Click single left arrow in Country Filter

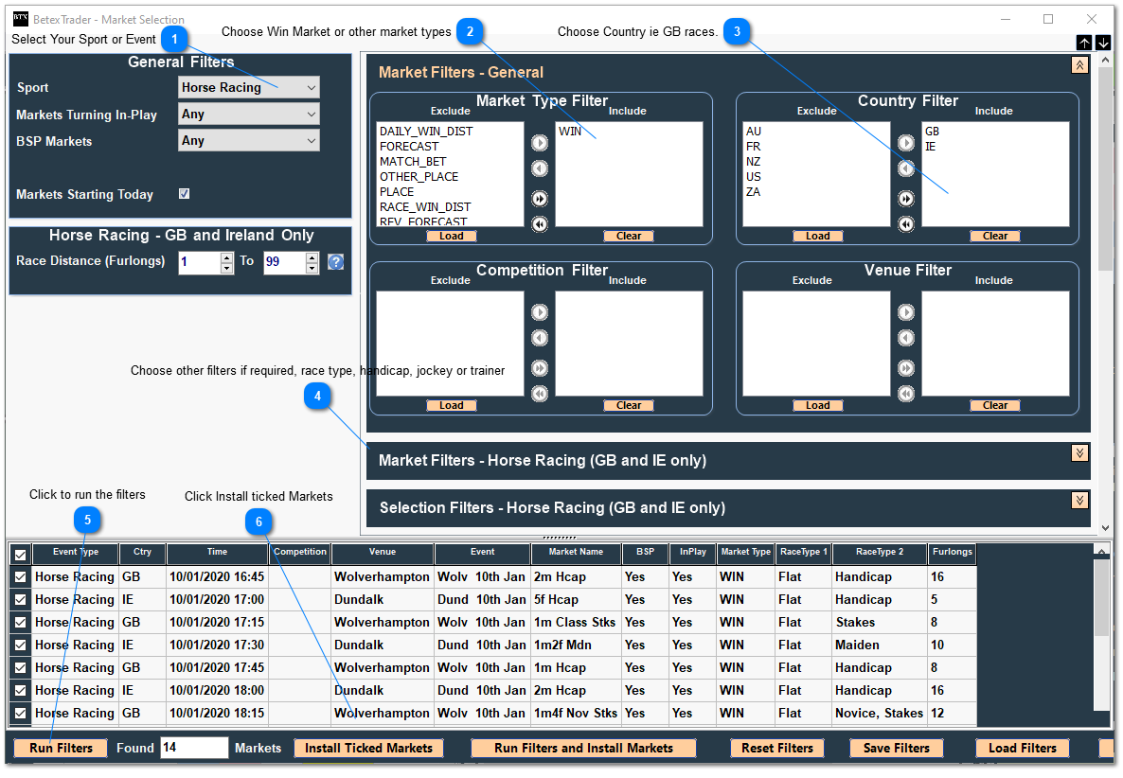click(x=906, y=168)
